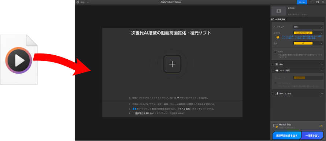
Task: Click the yellow question mark help icon
Action: pyautogui.click(x=278, y=37)
